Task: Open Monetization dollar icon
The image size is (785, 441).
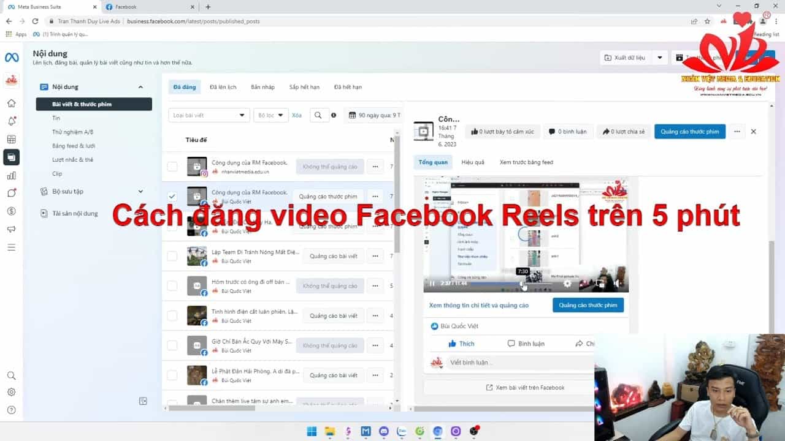Action: pos(11,211)
